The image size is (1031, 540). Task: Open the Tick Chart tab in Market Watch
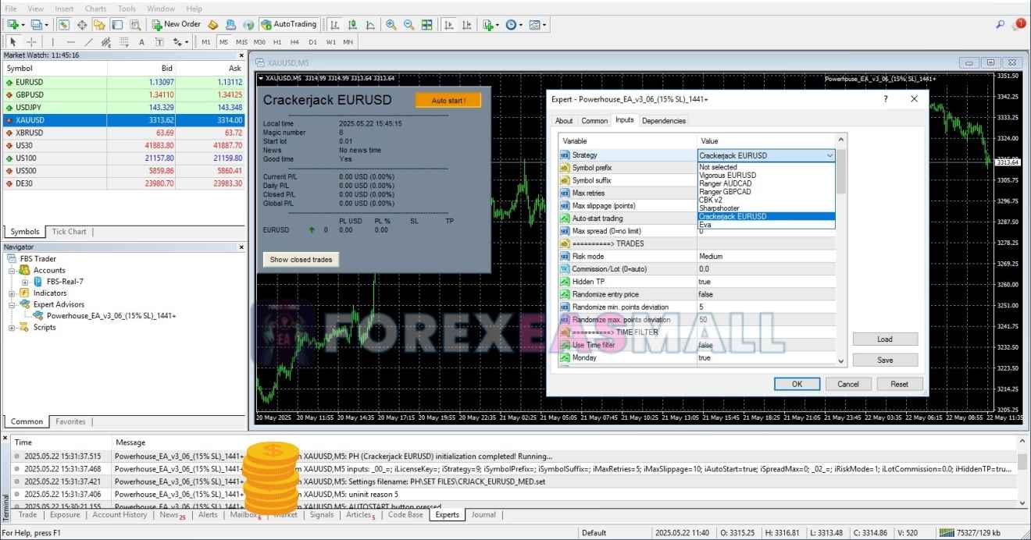(69, 232)
